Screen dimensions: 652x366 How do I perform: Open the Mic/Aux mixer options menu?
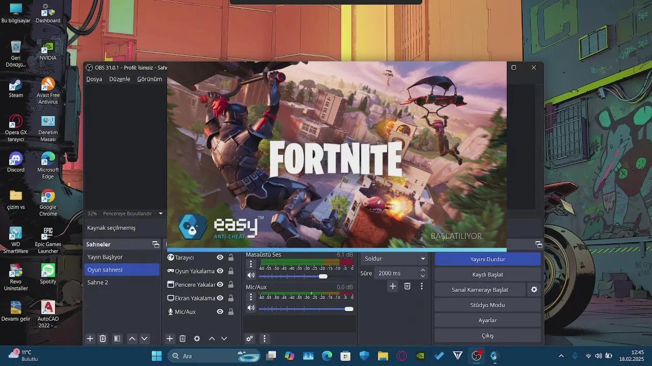click(x=251, y=296)
